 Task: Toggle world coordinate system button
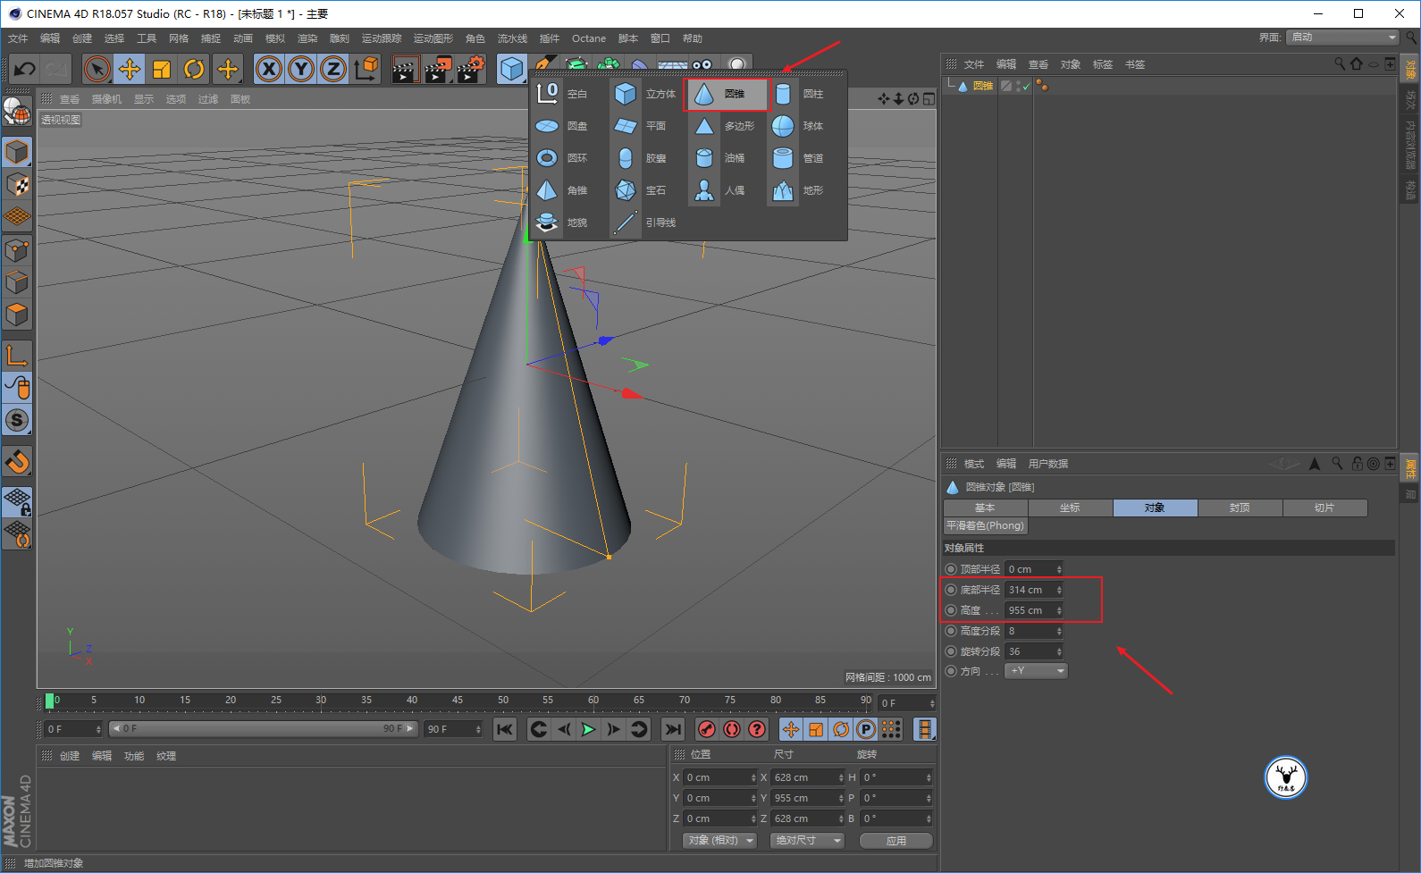coord(366,69)
